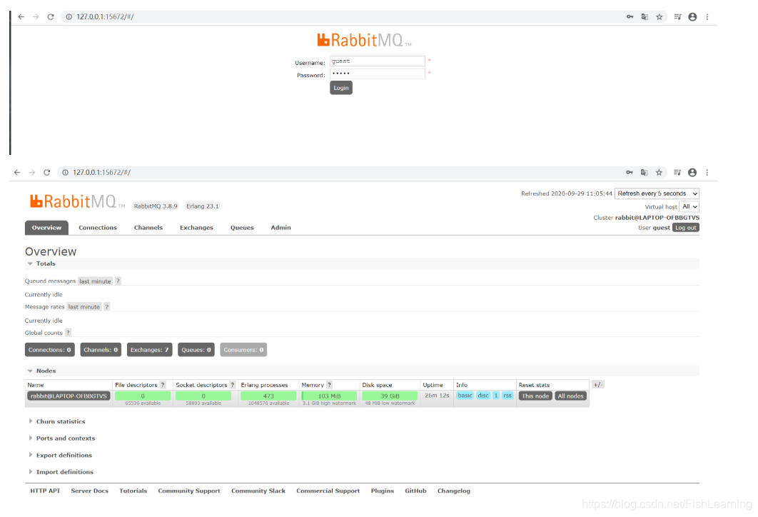Click profile avatar in top browser toolbar
This screenshot has height=517, width=758.
coord(693,17)
